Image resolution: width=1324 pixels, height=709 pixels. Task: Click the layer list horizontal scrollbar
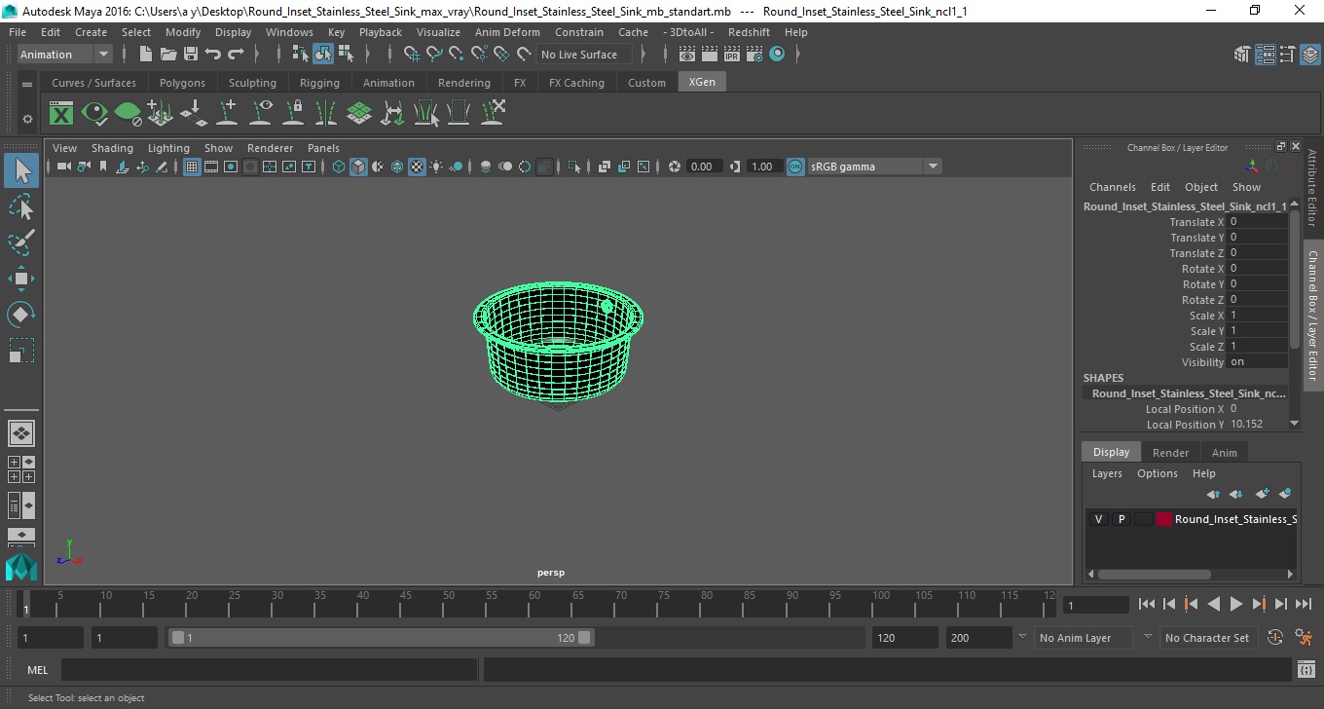(1153, 575)
